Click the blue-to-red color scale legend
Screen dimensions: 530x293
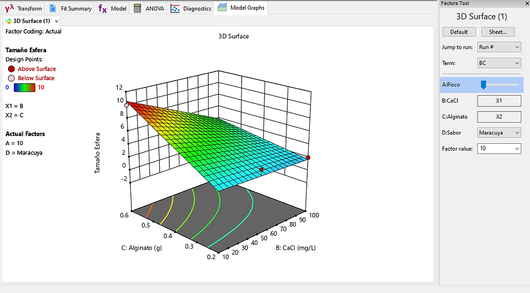pyautogui.click(x=24, y=88)
